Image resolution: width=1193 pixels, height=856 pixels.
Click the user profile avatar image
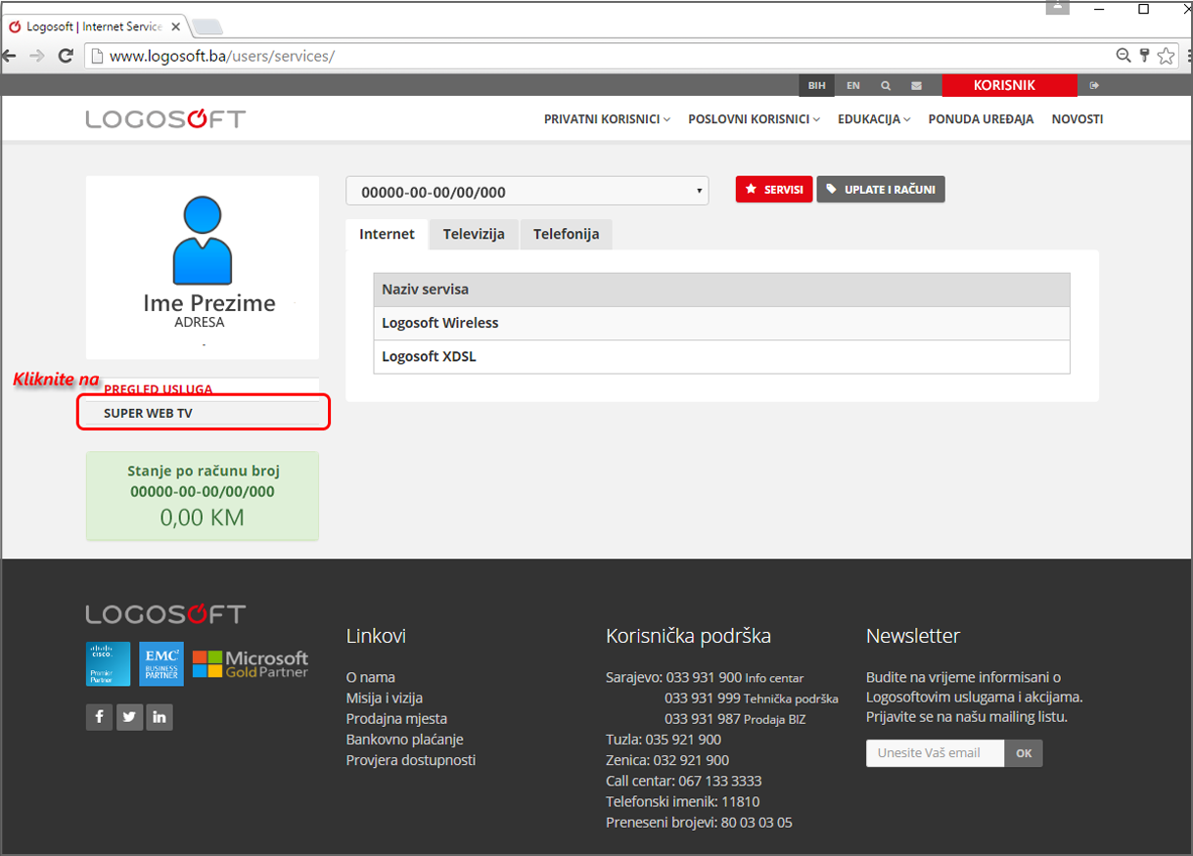tap(203, 240)
